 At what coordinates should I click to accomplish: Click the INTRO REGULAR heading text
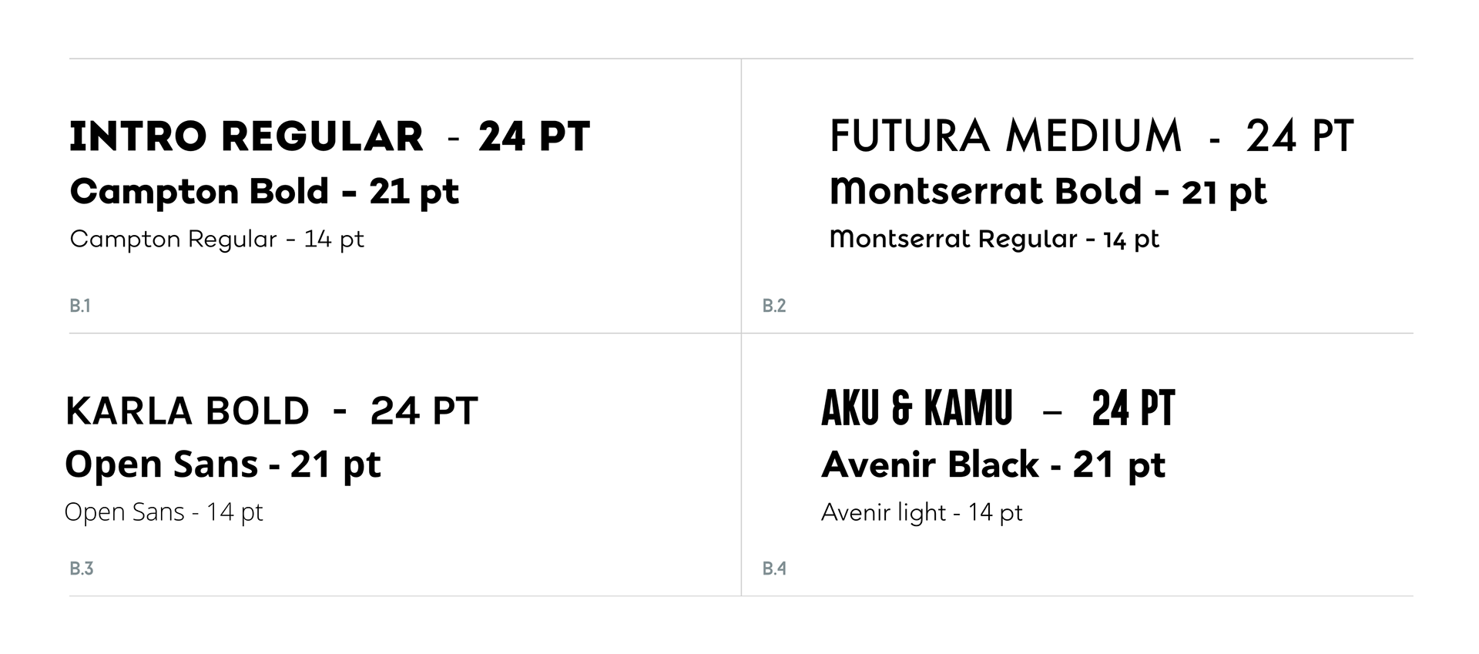[246, 137]
